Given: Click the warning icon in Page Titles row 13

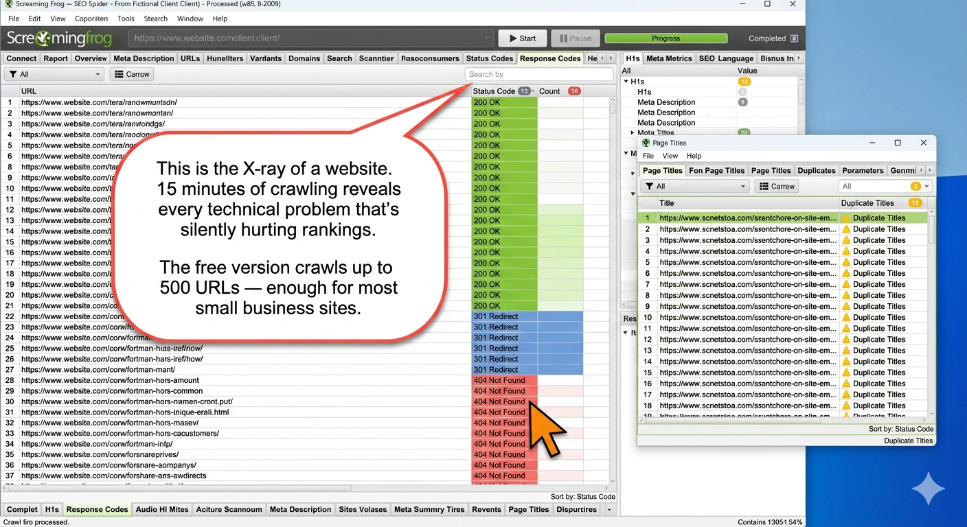Looking at the screenshot, I should pyautogui.click(x=846, y=350).
